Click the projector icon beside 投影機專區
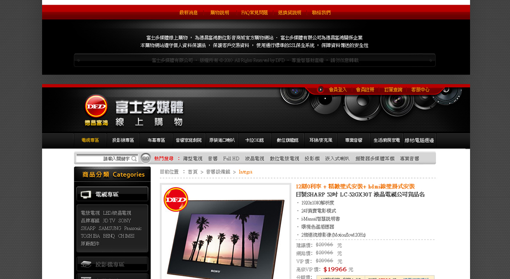Screen dimensions: 510x279 pos(86,264)
